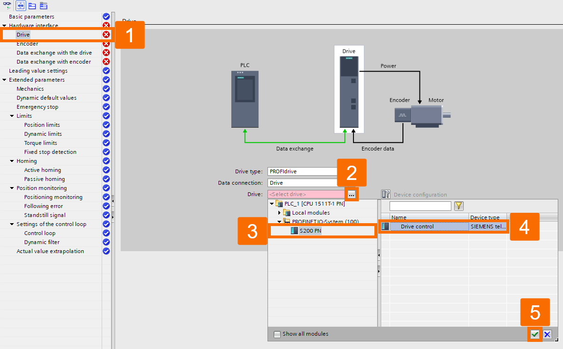Open the filter funnel in Device configuration

(x=458, y=206)
